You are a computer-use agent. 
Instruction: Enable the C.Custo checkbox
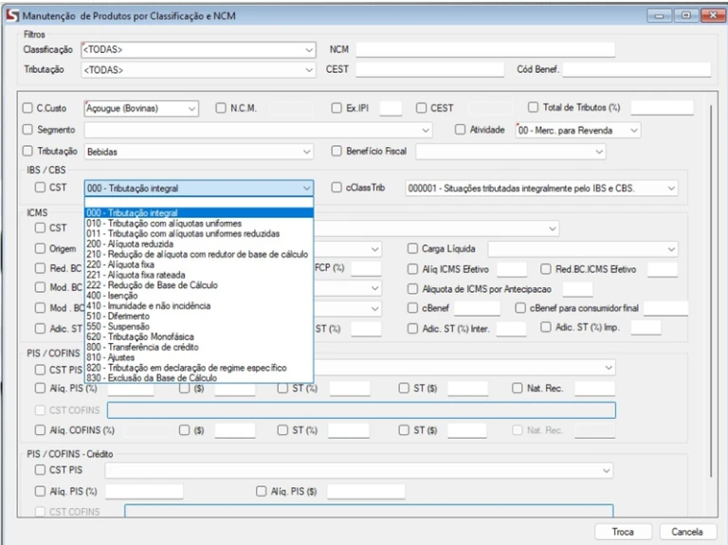(x=28, y=108)
